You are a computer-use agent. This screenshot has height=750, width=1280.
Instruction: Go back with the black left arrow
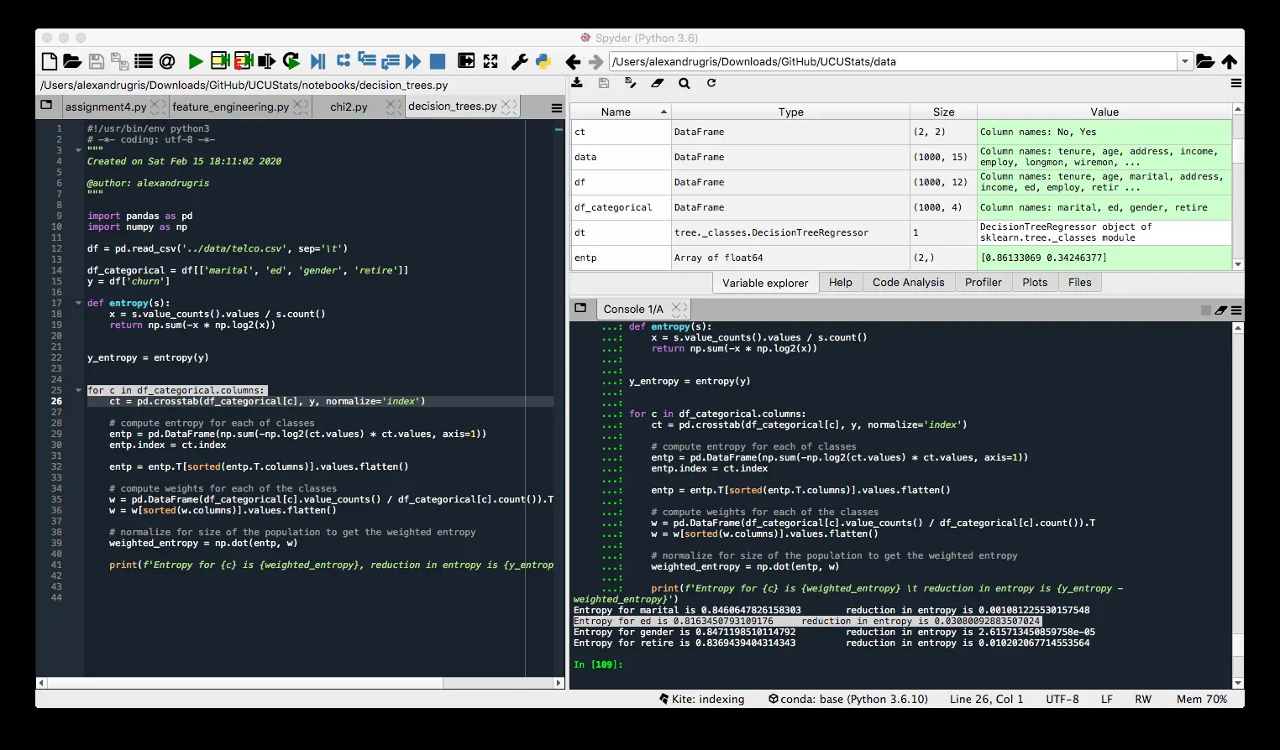pyautogui.click(x=573, y=62)
